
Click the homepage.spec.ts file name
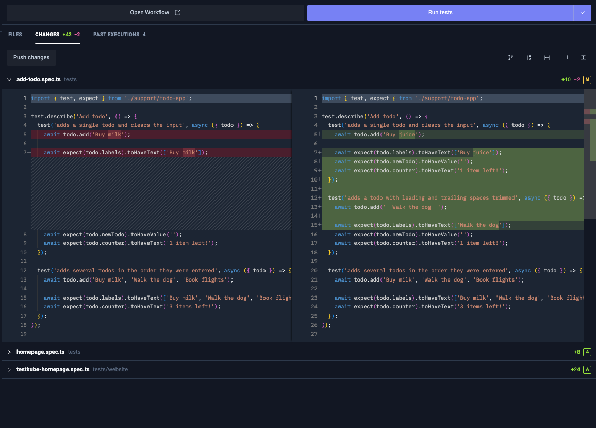(x=40, y=352)
